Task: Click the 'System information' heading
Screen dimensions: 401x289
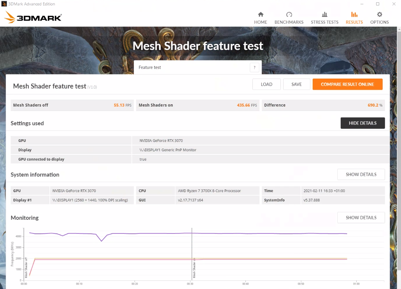Action: [x=35, y=175]
